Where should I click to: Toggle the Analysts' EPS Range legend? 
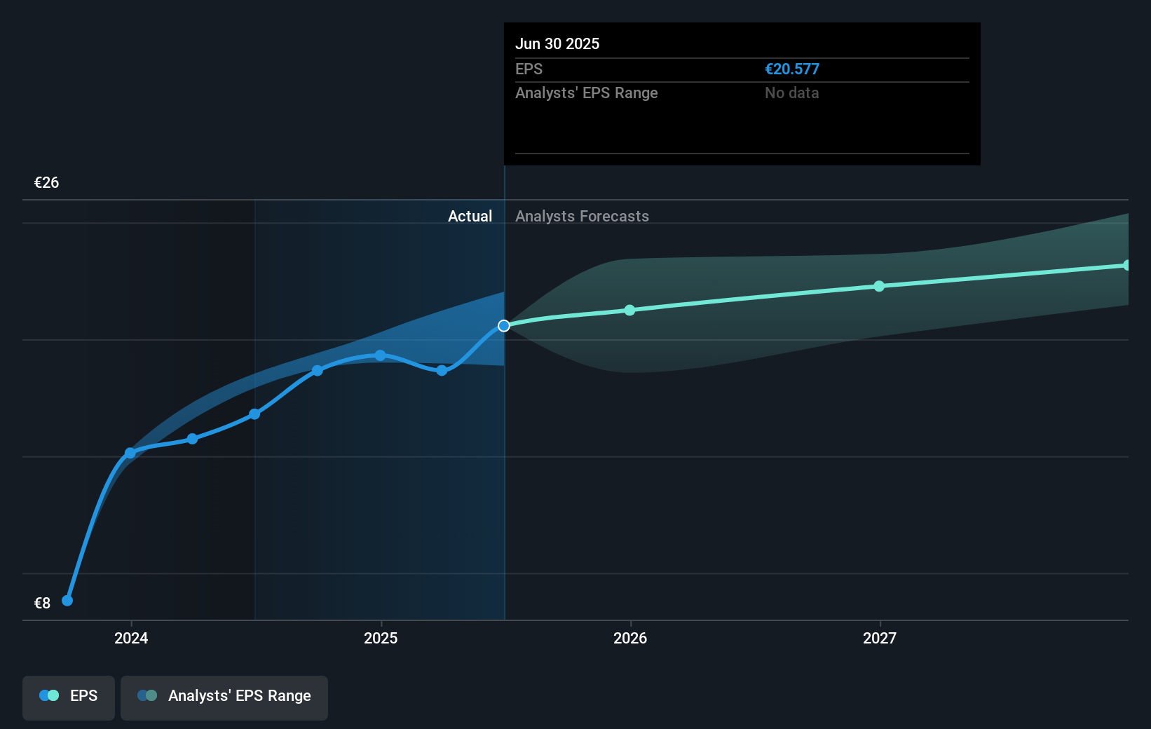pyautogui.click(x=224, y=697)
